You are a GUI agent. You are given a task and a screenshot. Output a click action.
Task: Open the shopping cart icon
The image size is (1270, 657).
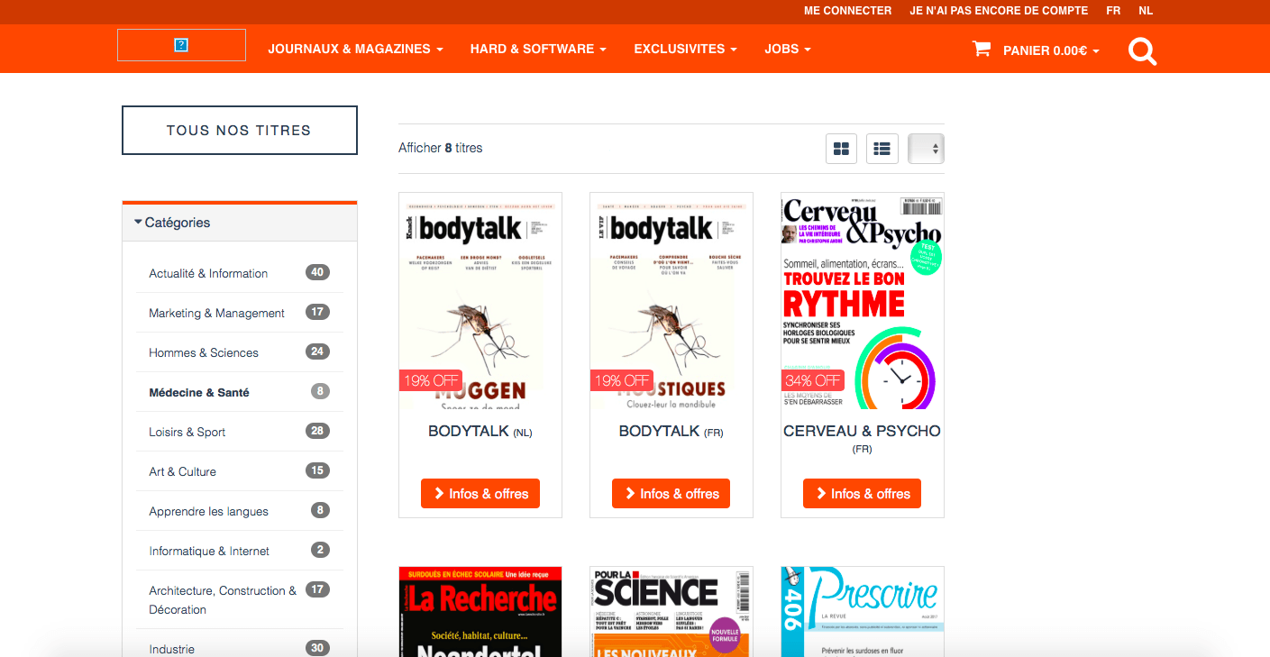pyautogui.click(x=981, y=49)
